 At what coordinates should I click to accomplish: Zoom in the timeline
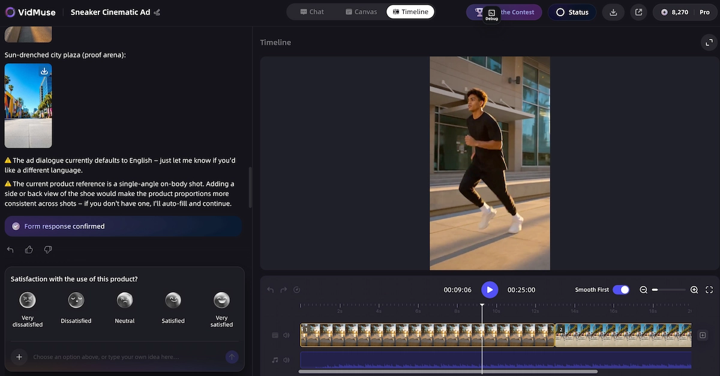(x=694, y=290)
